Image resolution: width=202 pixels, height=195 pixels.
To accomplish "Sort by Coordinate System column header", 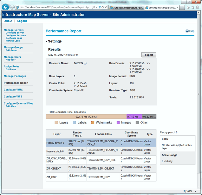I will [131, 134].
